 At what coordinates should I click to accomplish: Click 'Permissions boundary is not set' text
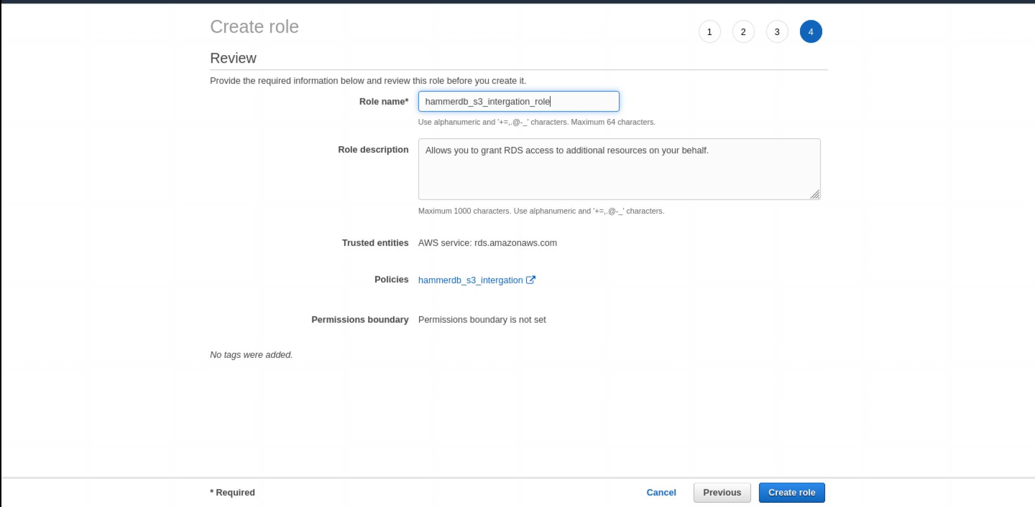481,320
